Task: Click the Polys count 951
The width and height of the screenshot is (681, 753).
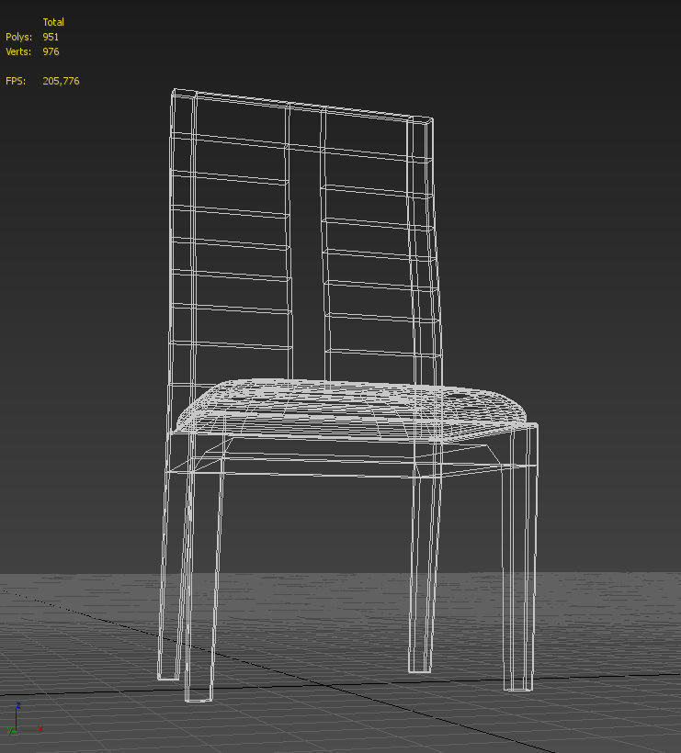Action: pos(51,37)
